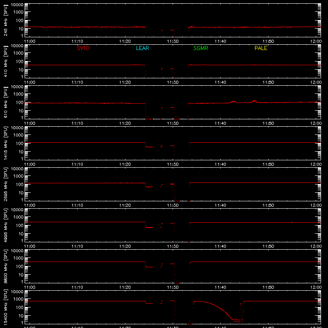328x328 pixels.
Task: Click 11:00 time label of the 245 MHz panel
Action: coord(30,41)
